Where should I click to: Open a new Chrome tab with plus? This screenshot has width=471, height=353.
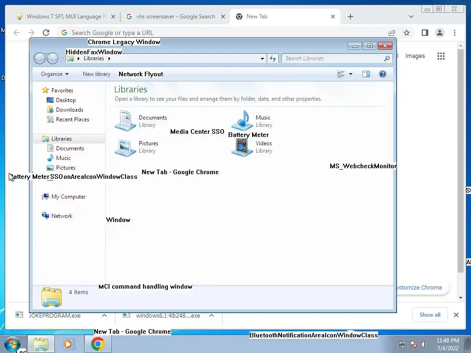pyautogui.click(x=350, y=17)
